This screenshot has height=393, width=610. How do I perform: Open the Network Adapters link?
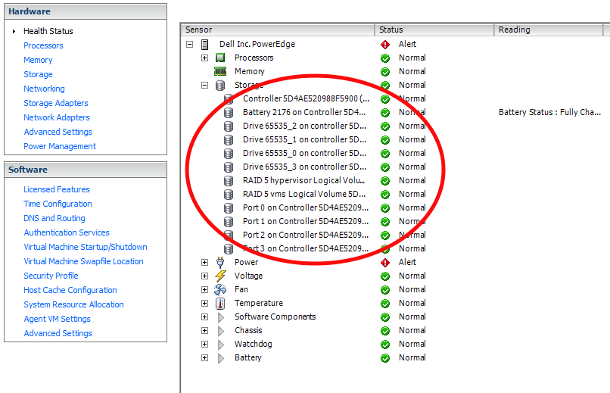[57, 117]
